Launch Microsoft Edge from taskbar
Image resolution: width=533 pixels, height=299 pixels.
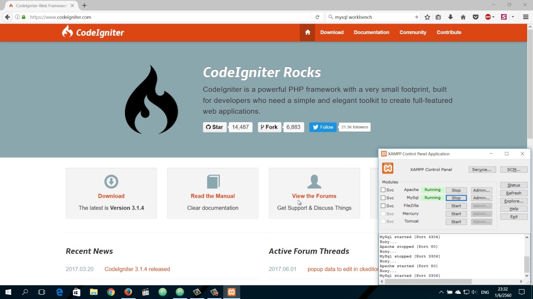(60, 292)
